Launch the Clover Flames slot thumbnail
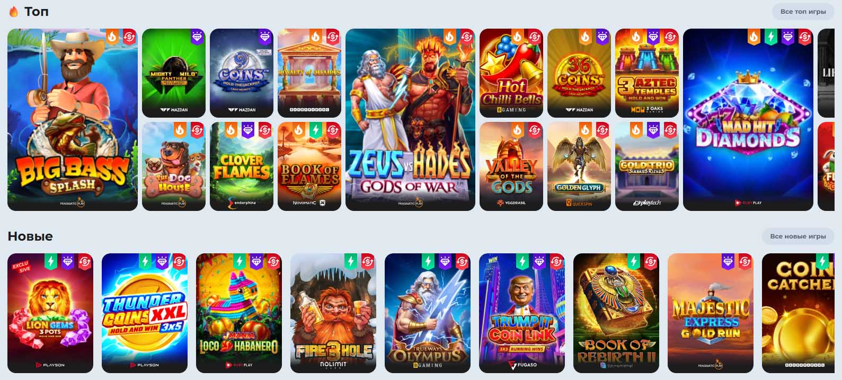This screenshot has width=842, height=380. pyautogui.click(x=242, y=166)
